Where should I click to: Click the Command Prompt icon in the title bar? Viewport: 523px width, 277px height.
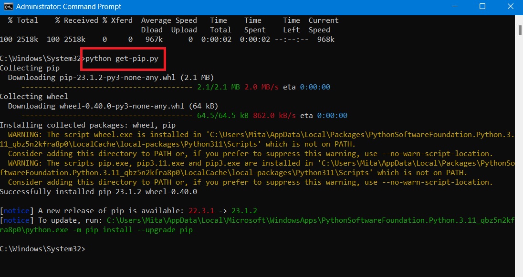tap(8, 7)
